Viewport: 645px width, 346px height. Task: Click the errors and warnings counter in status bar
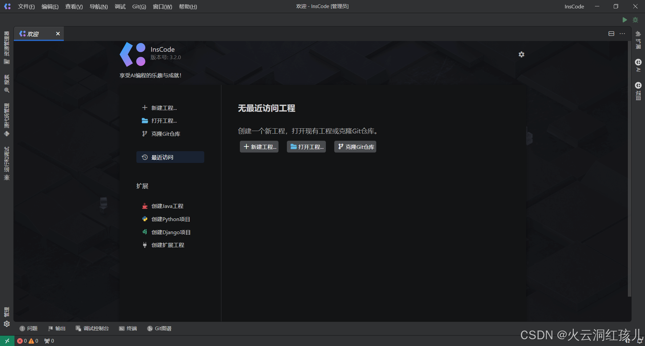coord(29,341)
